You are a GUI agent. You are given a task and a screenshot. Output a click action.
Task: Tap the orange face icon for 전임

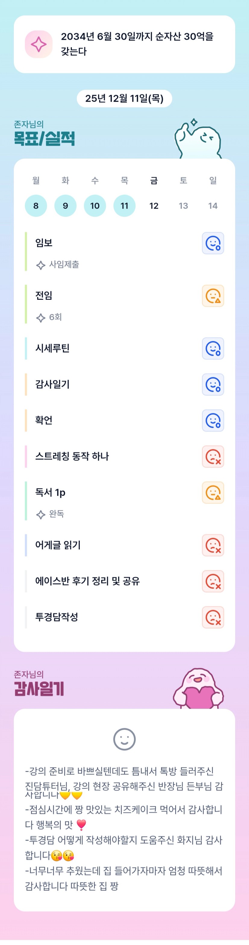213,296
